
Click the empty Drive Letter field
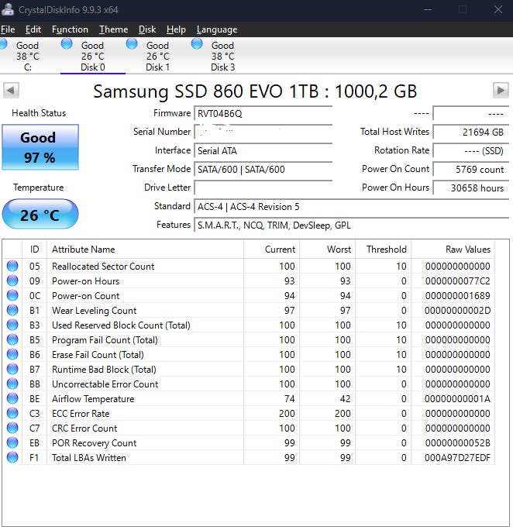pos(263,188)
